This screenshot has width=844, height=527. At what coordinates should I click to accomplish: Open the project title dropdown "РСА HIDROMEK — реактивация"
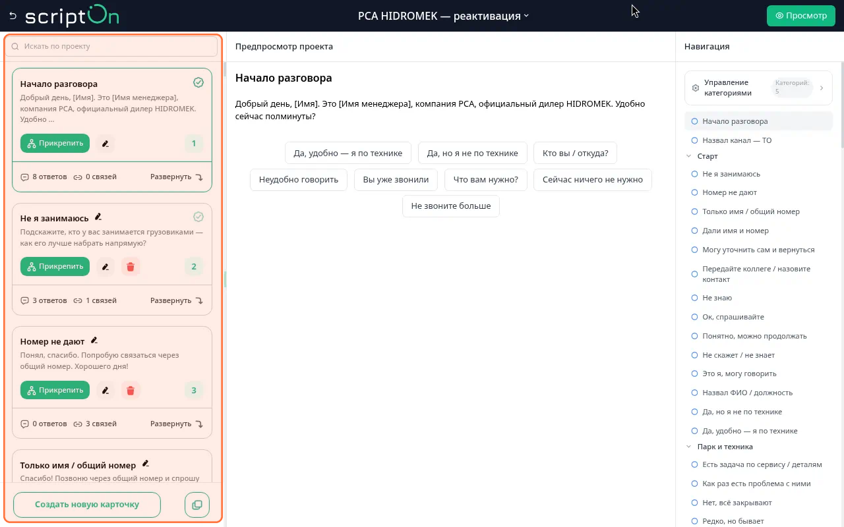pos(444,16)
